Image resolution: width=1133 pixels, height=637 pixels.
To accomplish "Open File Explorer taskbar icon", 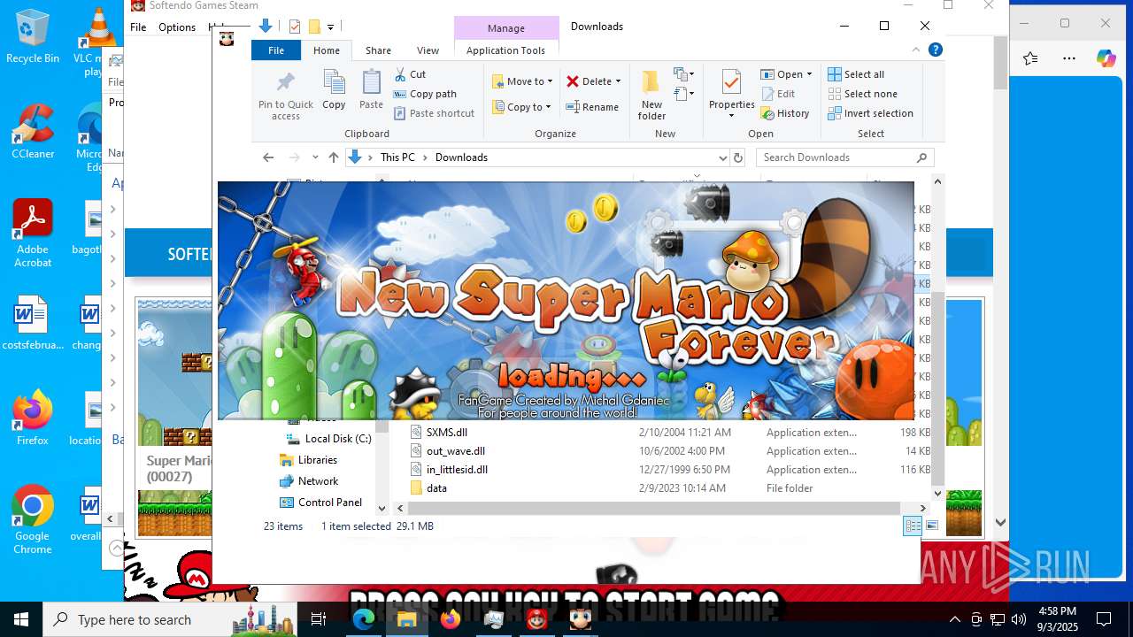I will [407, 619].
